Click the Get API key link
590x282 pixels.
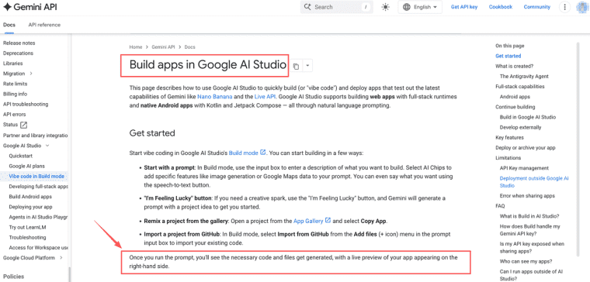464,7
